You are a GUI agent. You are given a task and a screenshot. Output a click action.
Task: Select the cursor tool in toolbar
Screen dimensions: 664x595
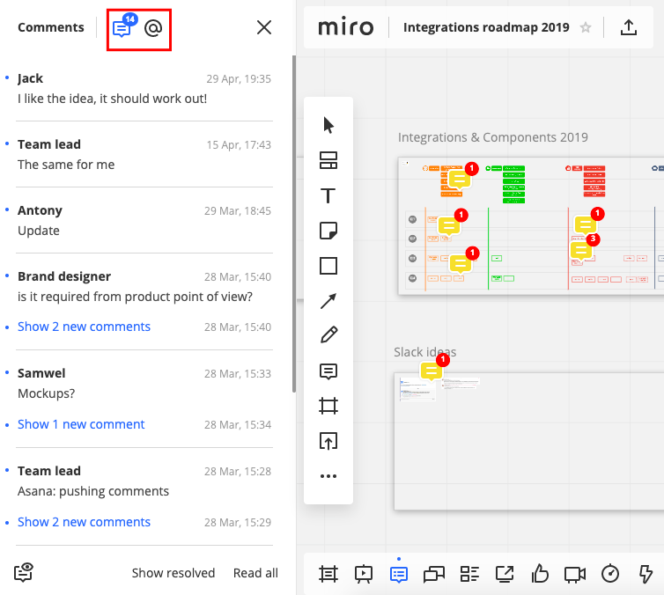pyautogui.click(x=328, y=125)
